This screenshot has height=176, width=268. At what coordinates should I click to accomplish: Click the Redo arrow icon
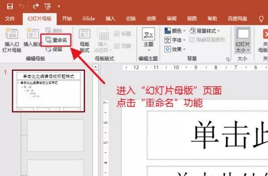pyautogui.click(x=36, y=6)
